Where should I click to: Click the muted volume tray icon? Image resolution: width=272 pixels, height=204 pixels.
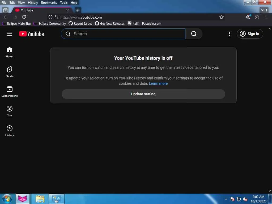(x=245, y=199)
